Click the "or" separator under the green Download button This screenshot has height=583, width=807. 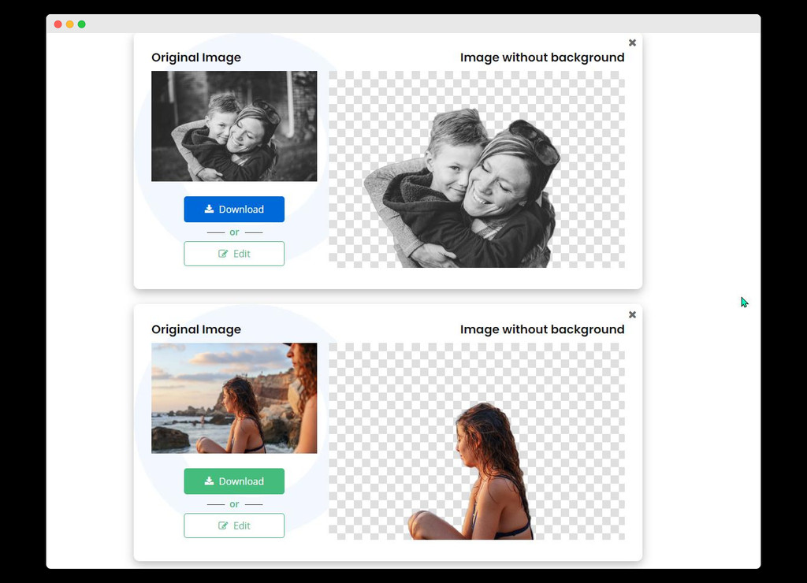click(x=234, y=504)
